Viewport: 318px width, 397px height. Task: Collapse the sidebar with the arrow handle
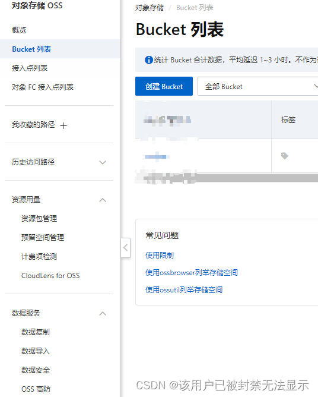125,248
